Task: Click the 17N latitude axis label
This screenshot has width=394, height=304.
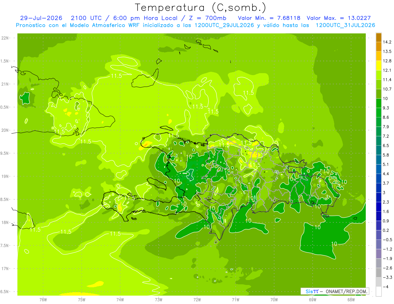Action: point(6,269)
